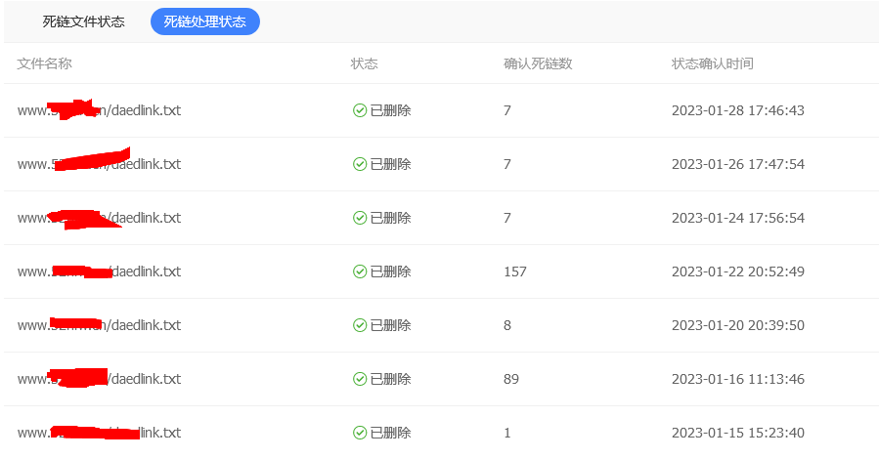Click the 已删除 label in the 2023-01-26 row

pyautogui.click(x=390, y=164)
